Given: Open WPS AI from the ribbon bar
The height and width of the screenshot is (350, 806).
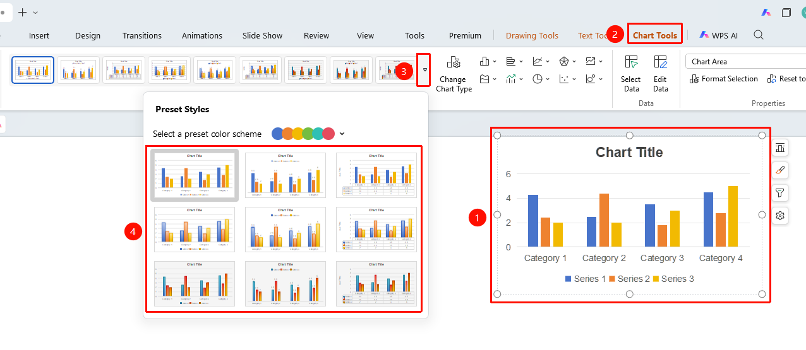Looking at the screenshot, I should coord(718,35).
